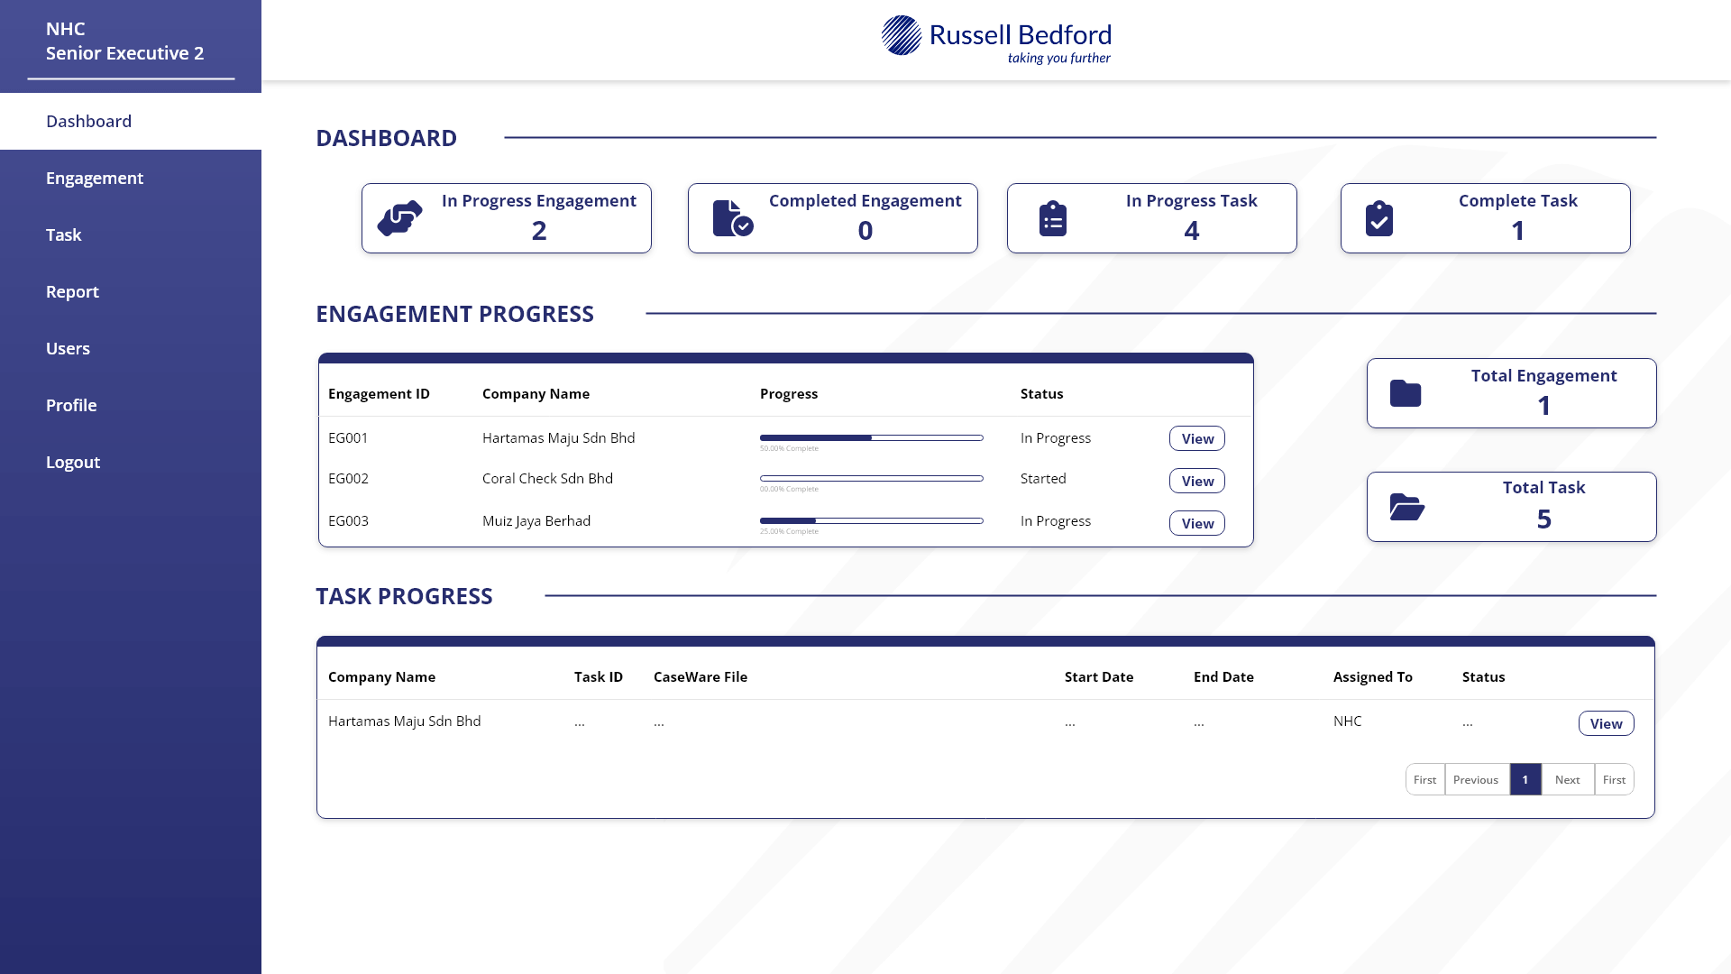Go to the Next page of task progress

[x=1568, y=779]
